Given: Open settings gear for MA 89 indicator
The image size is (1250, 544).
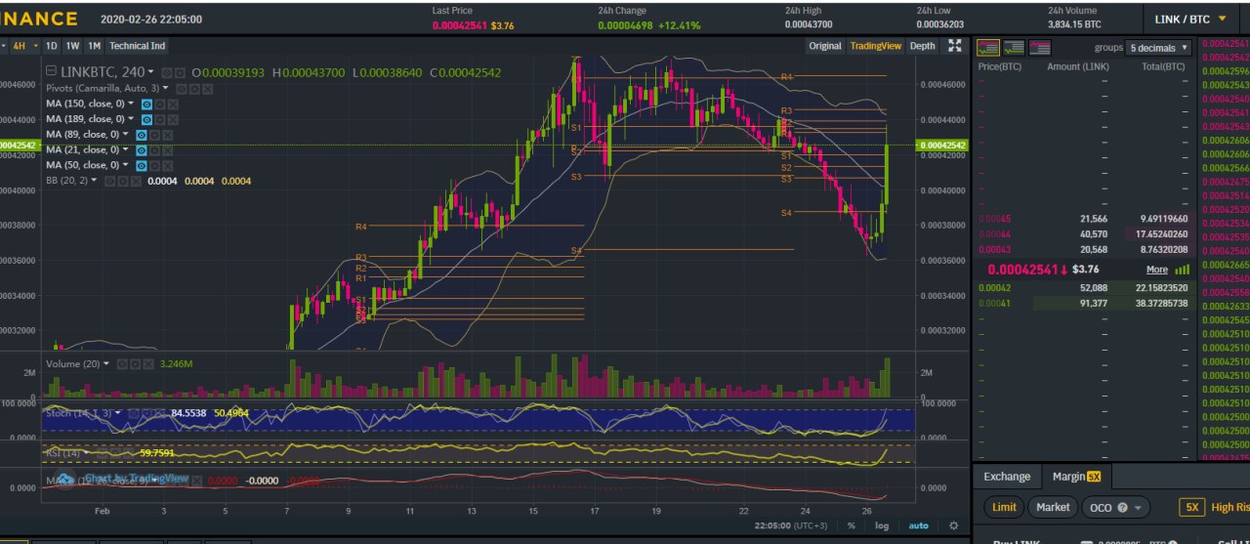Looking at the screenshot, I should tap(154, 135).
